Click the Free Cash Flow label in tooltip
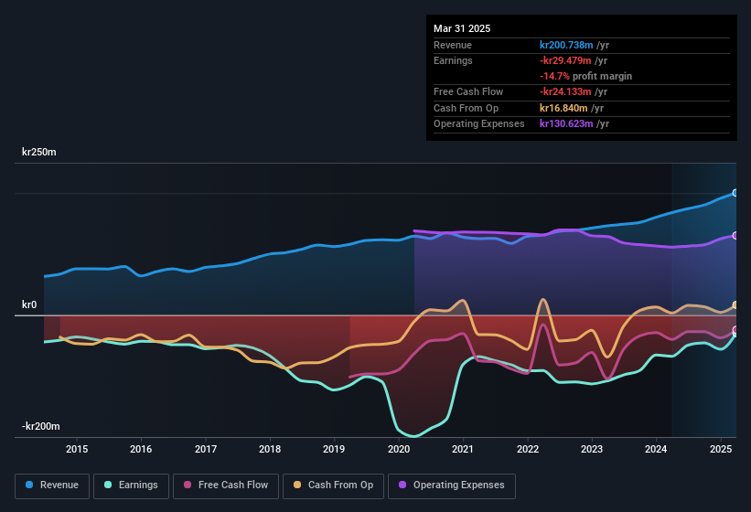The width and height of the screenshot is (751, 512). (468, 91)
